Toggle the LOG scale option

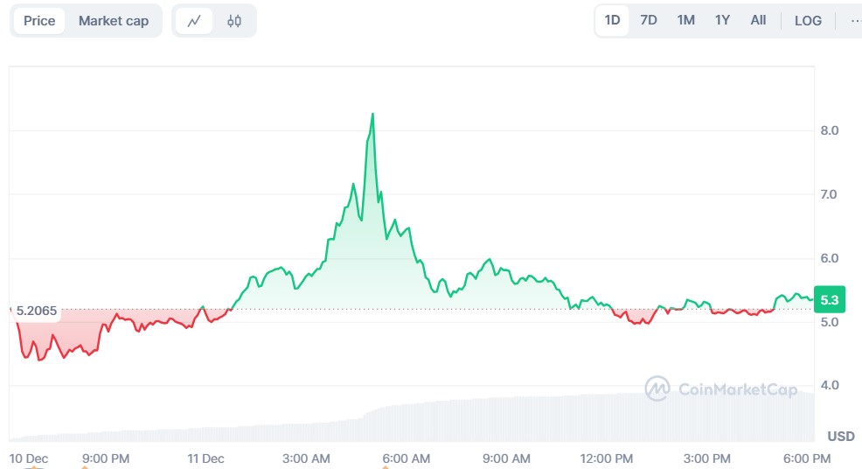click(808, 20)
